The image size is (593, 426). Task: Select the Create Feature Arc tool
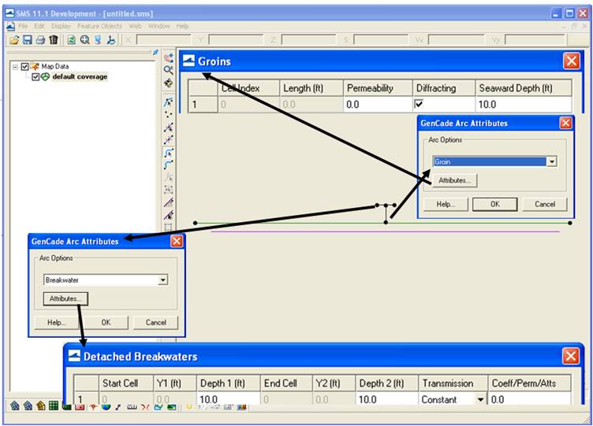(169, 165)
